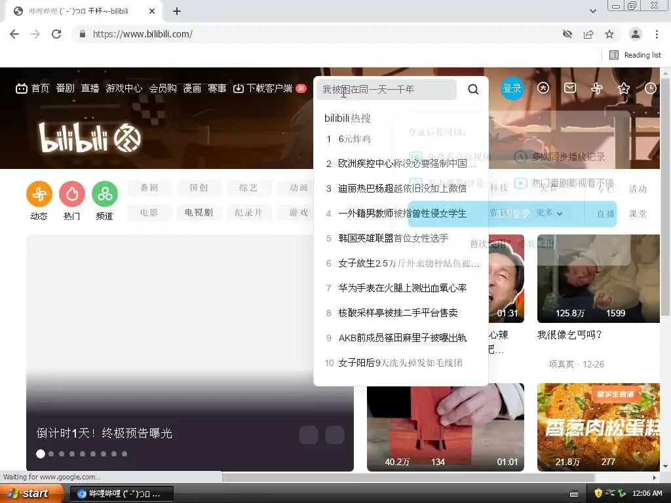The image size is (671, 503).
Task: Click carousel banner title 倒计时1天！终极预告曝光
Action: click(x=104, y=434)
